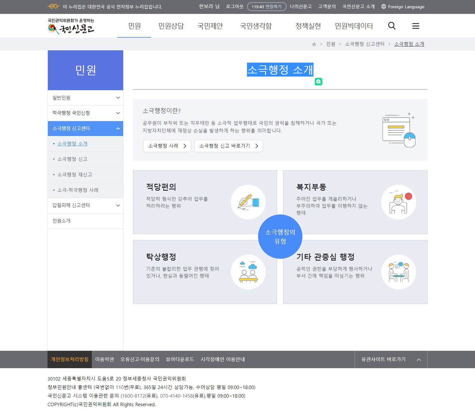Click the 탁상행정 card heading
Image resolution: width=475 pixels, height=415 pixels.
(x=161, y=257)
